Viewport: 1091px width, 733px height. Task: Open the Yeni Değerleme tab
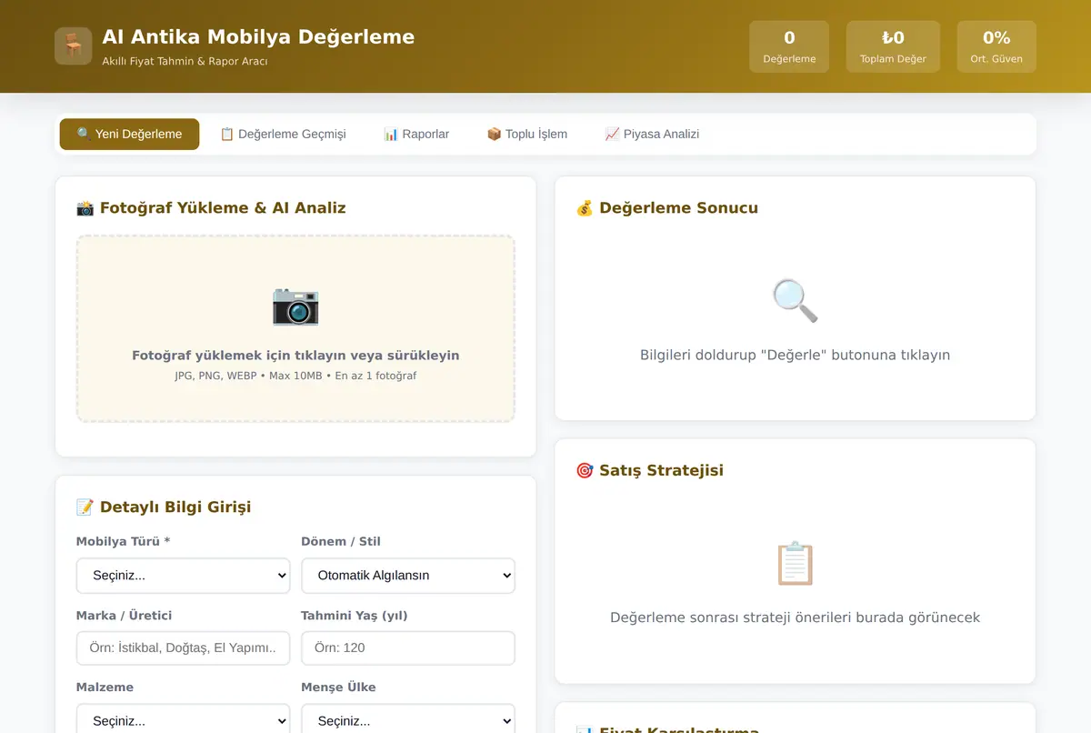tap(129, 134)
